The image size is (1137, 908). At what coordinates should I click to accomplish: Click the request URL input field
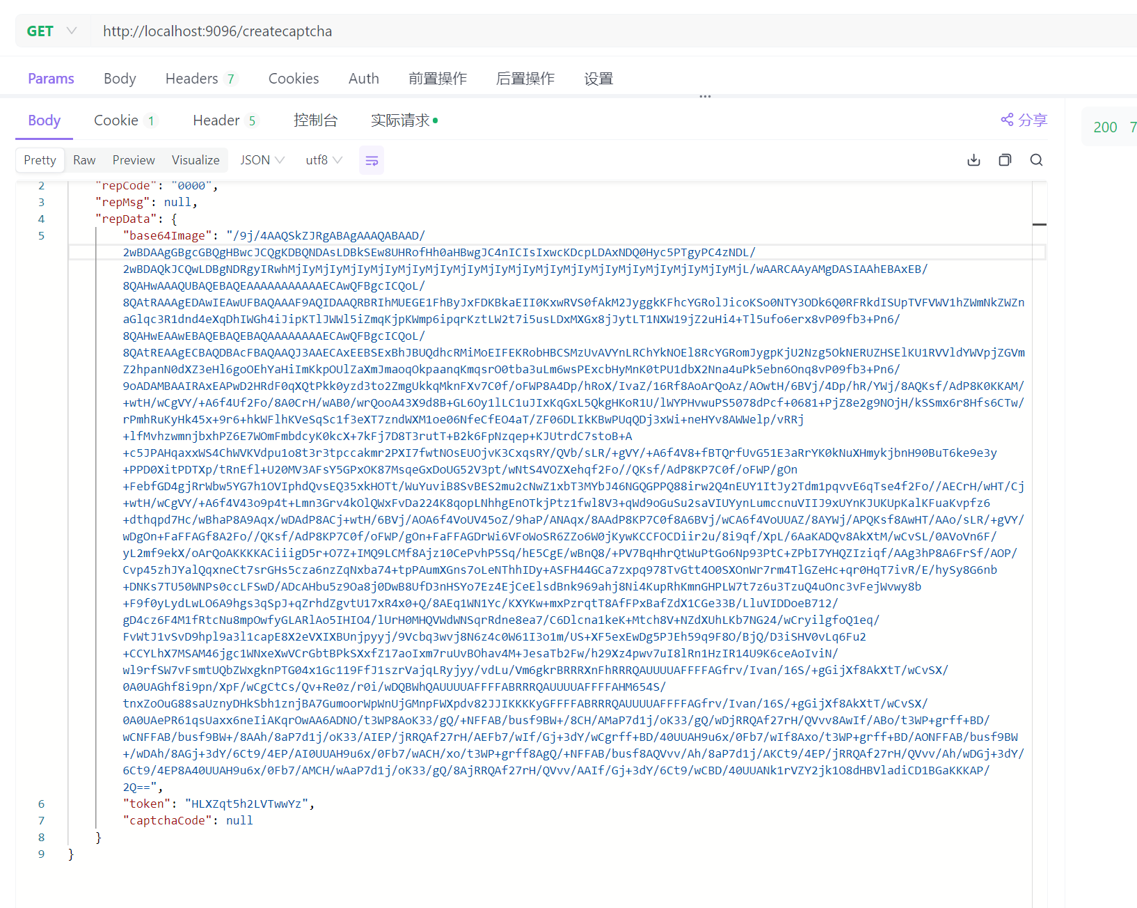pos(612,31)
